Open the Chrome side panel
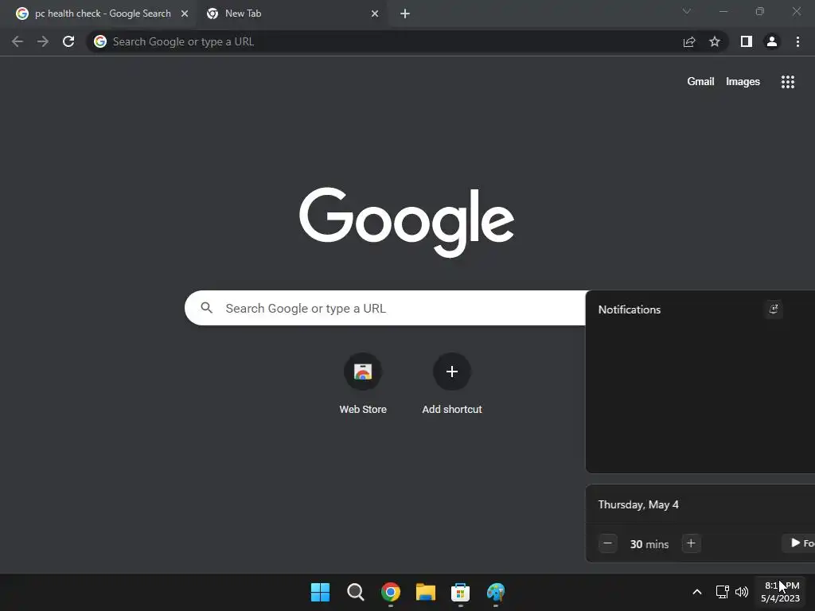The height and width of the screenshot is (611, 815). [747, 41]
